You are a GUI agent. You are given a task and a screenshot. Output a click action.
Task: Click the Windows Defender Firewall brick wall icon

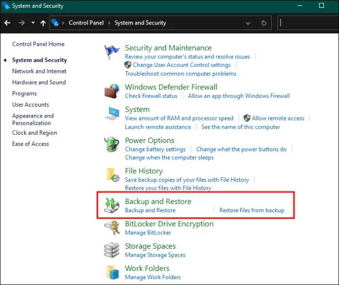[112, 91]
